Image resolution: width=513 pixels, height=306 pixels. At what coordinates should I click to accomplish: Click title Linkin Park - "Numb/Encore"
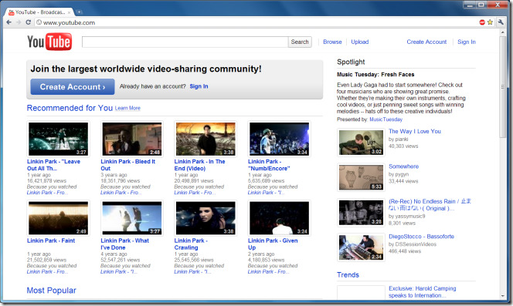[269, 165]
